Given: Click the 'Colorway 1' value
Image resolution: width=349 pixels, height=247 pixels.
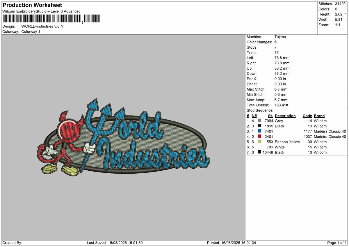Looking at the screenshot, I should (31, 31).
